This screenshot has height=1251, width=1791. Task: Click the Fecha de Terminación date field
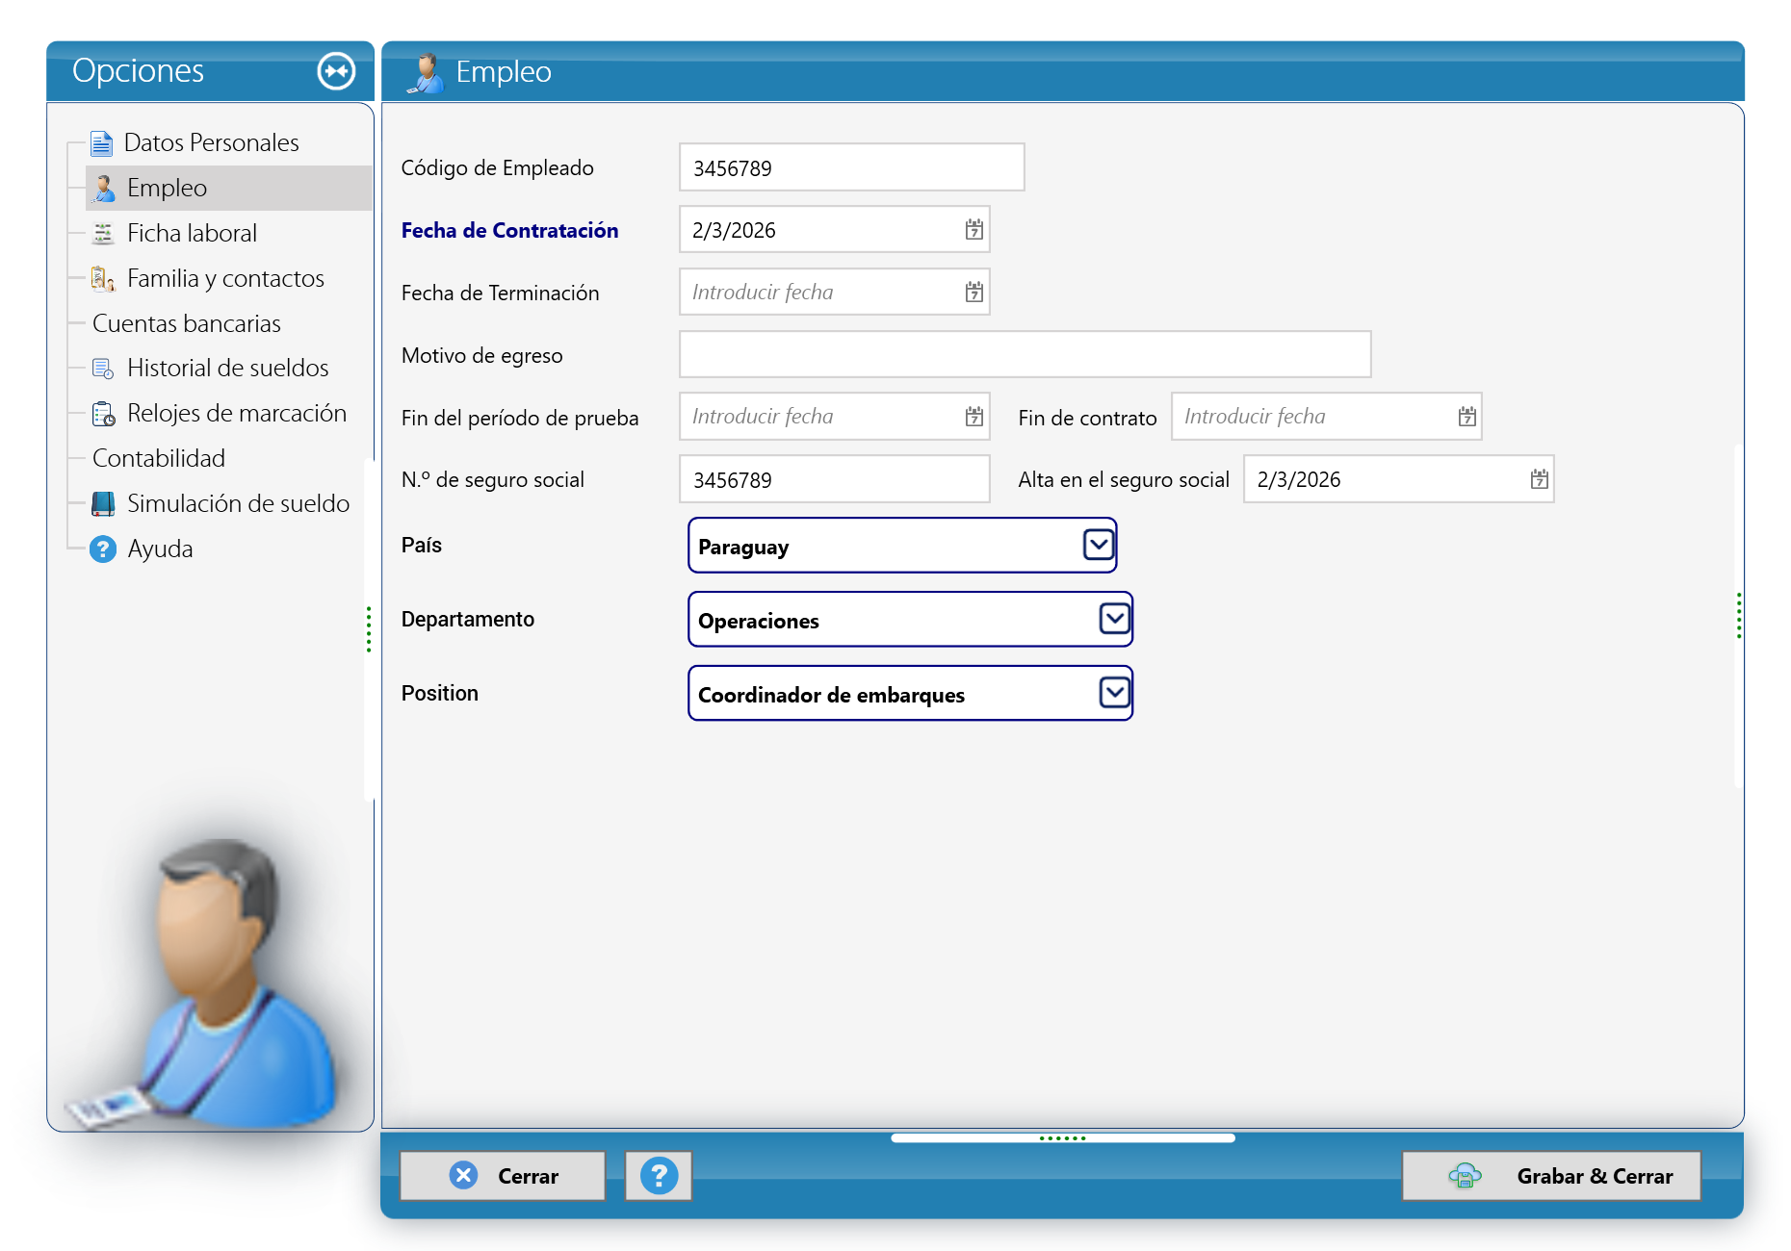[x=834, y=293]
